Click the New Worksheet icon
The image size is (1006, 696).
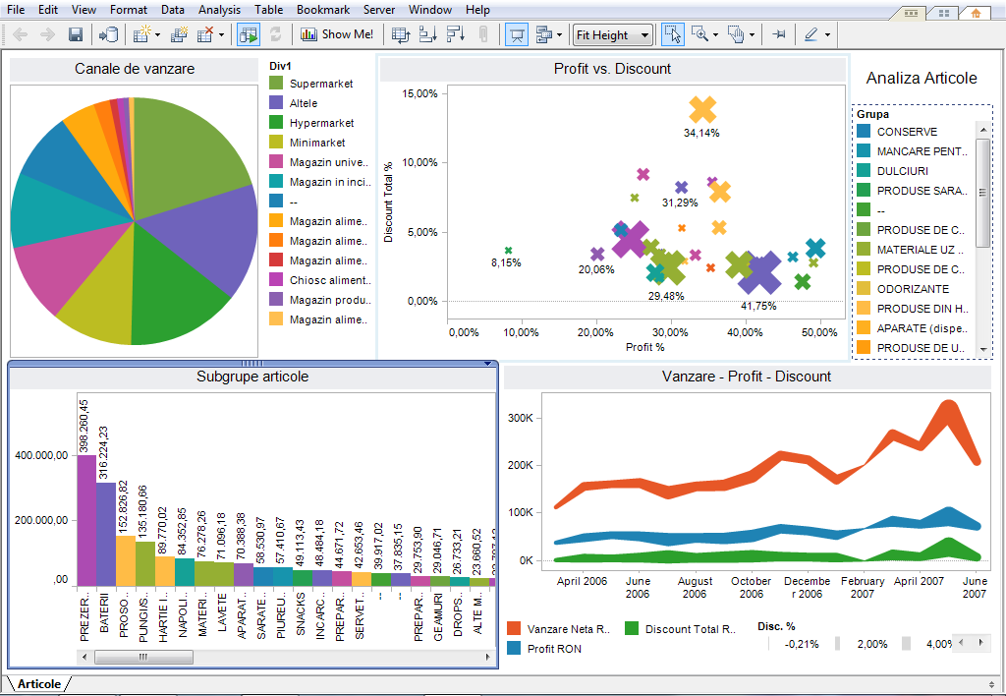pos(141,34)
